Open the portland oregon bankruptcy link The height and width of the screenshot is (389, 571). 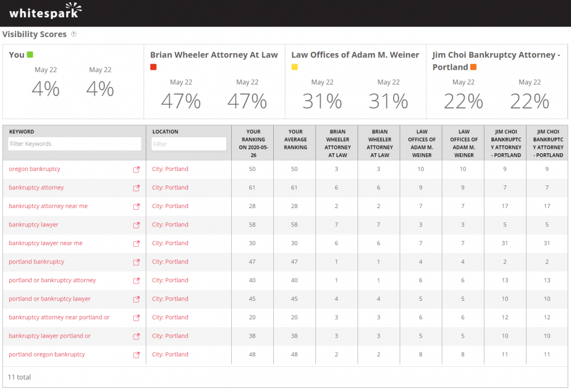(x=47, y=355)
